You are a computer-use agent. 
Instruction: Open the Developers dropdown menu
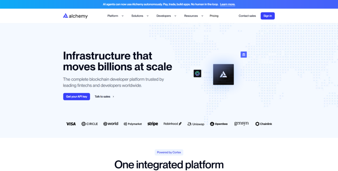[x=166, y=16]
